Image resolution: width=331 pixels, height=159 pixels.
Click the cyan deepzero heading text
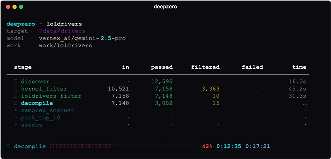click(x=21, y=24)
